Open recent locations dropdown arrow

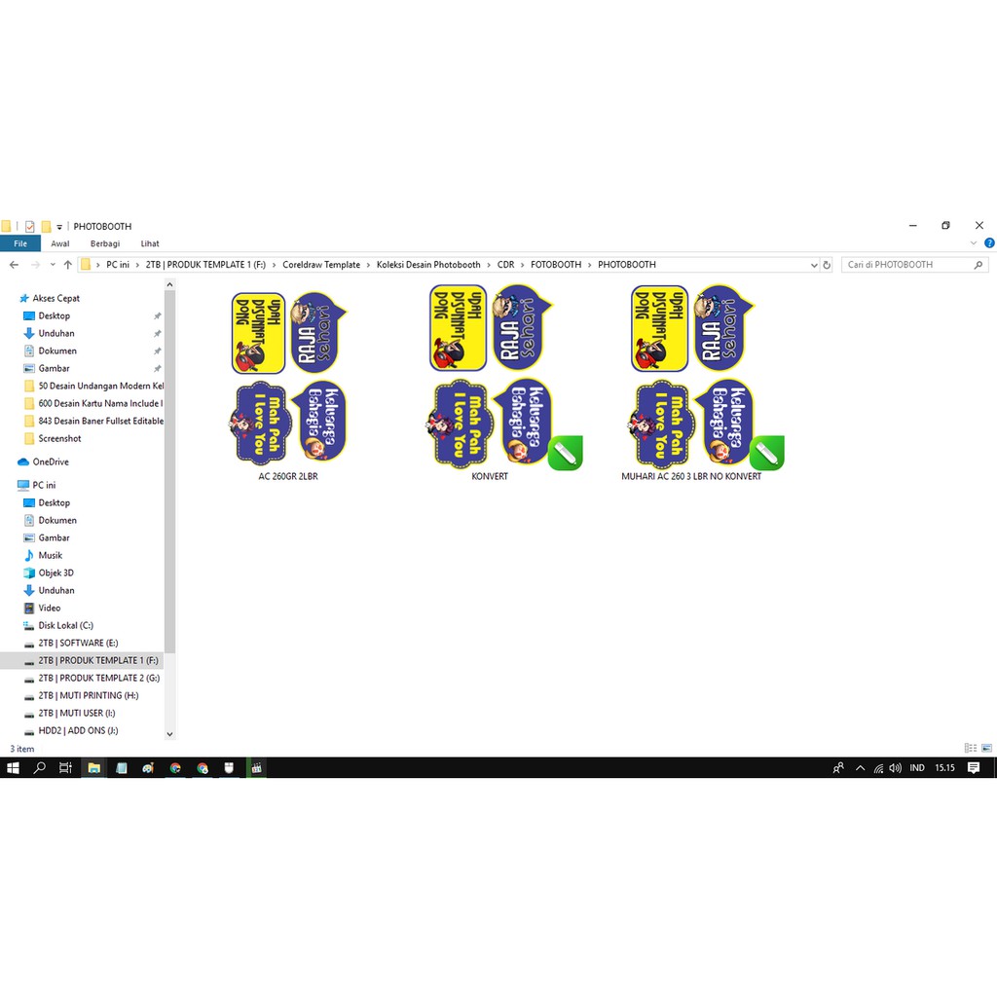click(53, 265)
